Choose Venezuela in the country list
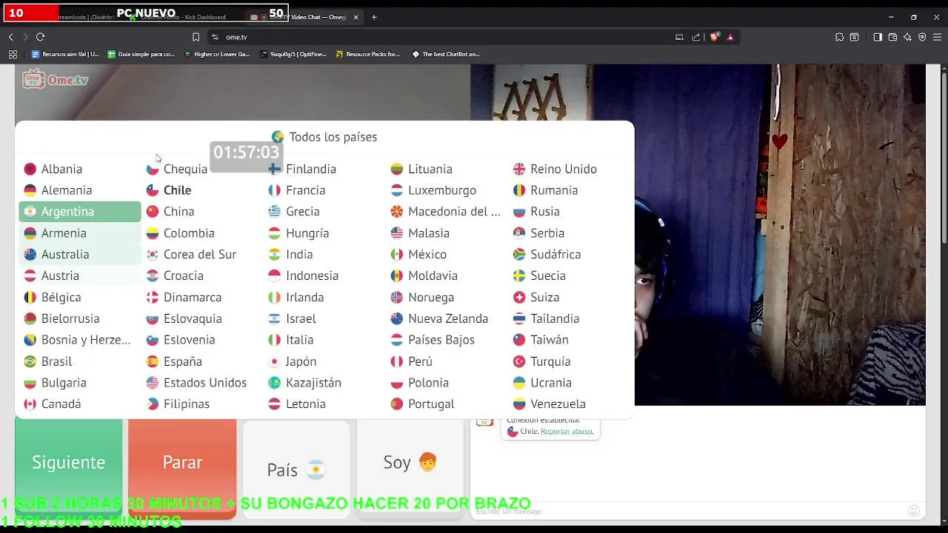Image resolution: width=948 pixels, height=533 pixels. click(569, 404)
